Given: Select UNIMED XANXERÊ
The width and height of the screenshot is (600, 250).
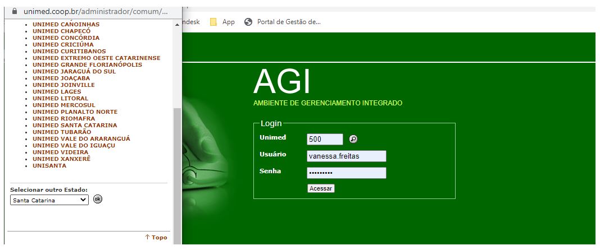Looking at the screenshot, I should [x=62, y=159].
